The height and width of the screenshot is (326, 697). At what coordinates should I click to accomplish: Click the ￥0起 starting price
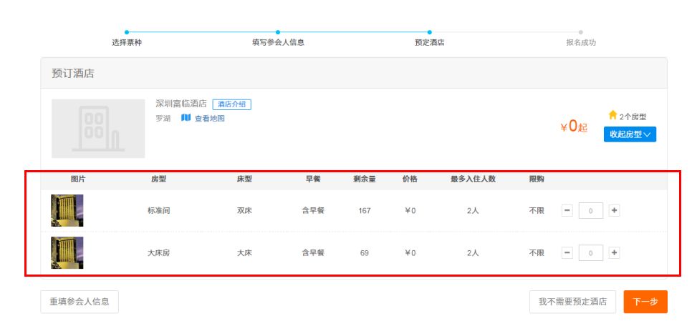[574, 127]
